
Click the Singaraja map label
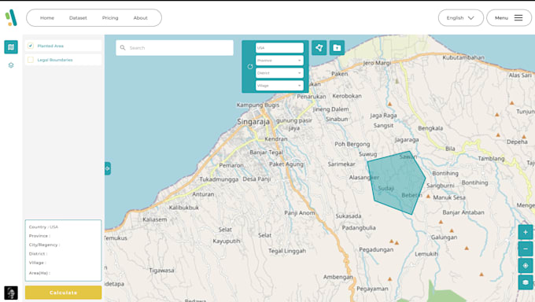point(253,121)
